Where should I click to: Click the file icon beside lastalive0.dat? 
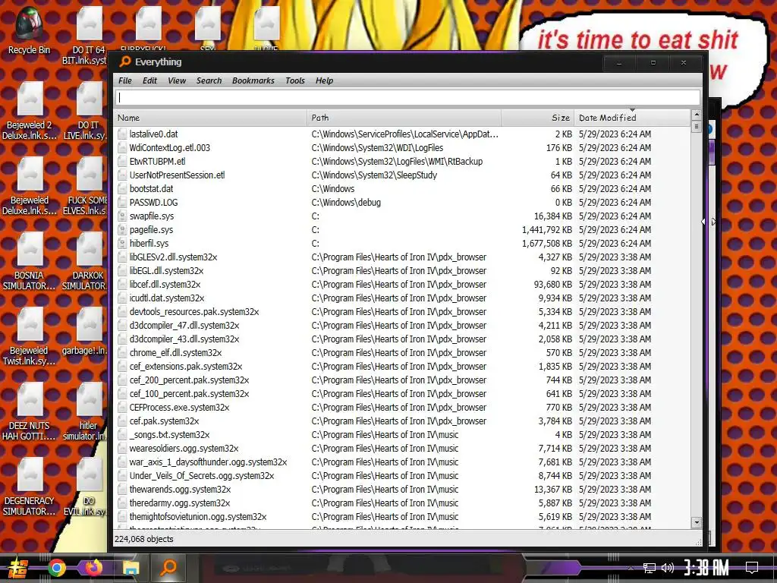click(122, 134)
